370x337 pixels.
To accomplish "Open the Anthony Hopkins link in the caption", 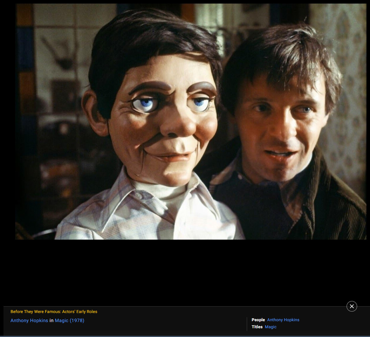I will (29, 321).
